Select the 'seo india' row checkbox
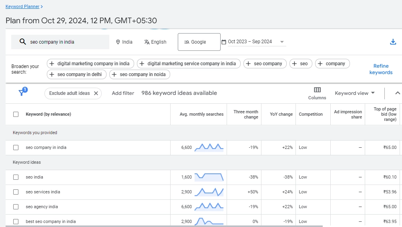Screen dimensions: 402x227 tap(16, 177)
